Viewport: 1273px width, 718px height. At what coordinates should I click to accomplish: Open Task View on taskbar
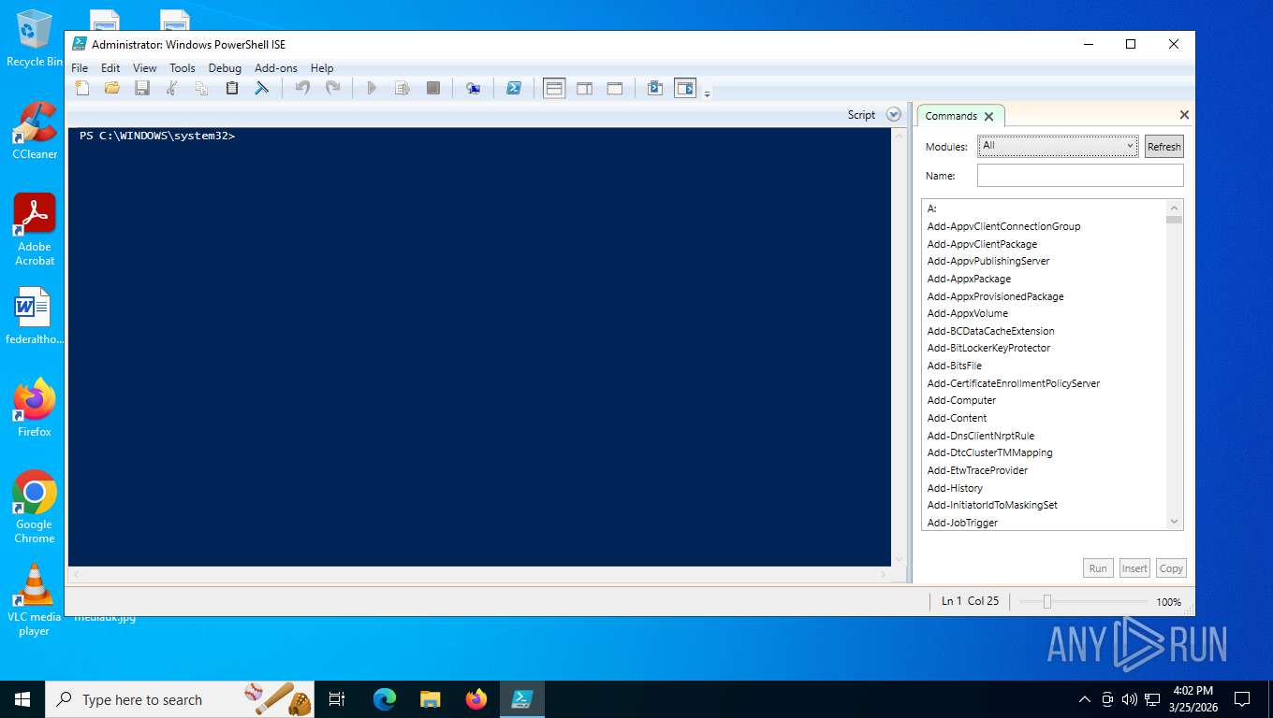click(337, 699)
